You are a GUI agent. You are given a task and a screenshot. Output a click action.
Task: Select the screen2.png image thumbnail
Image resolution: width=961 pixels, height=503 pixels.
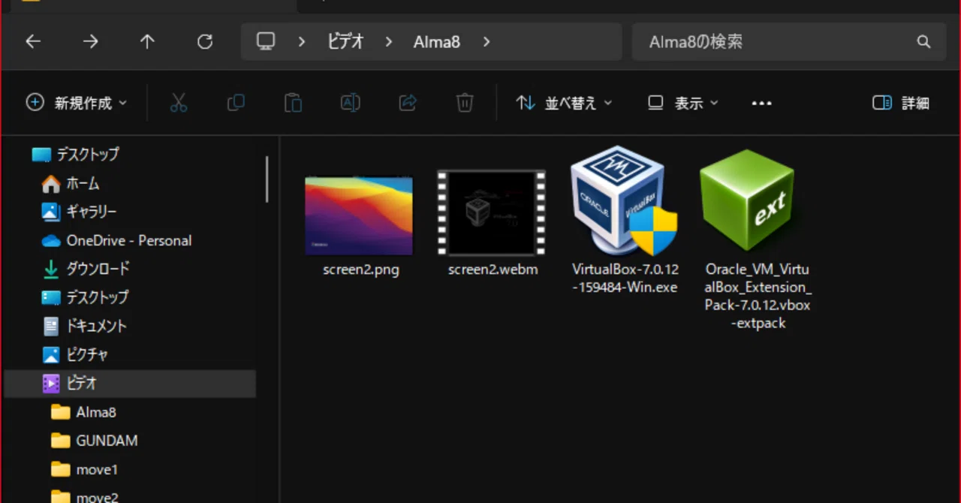pos(359,216)
